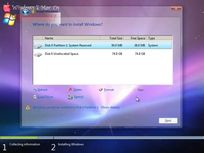Click the Format eraser icon

(100, 90)
